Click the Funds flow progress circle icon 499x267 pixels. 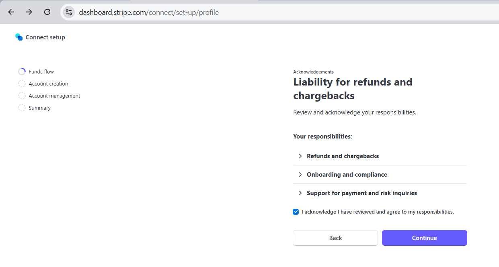tap(22, 71)
